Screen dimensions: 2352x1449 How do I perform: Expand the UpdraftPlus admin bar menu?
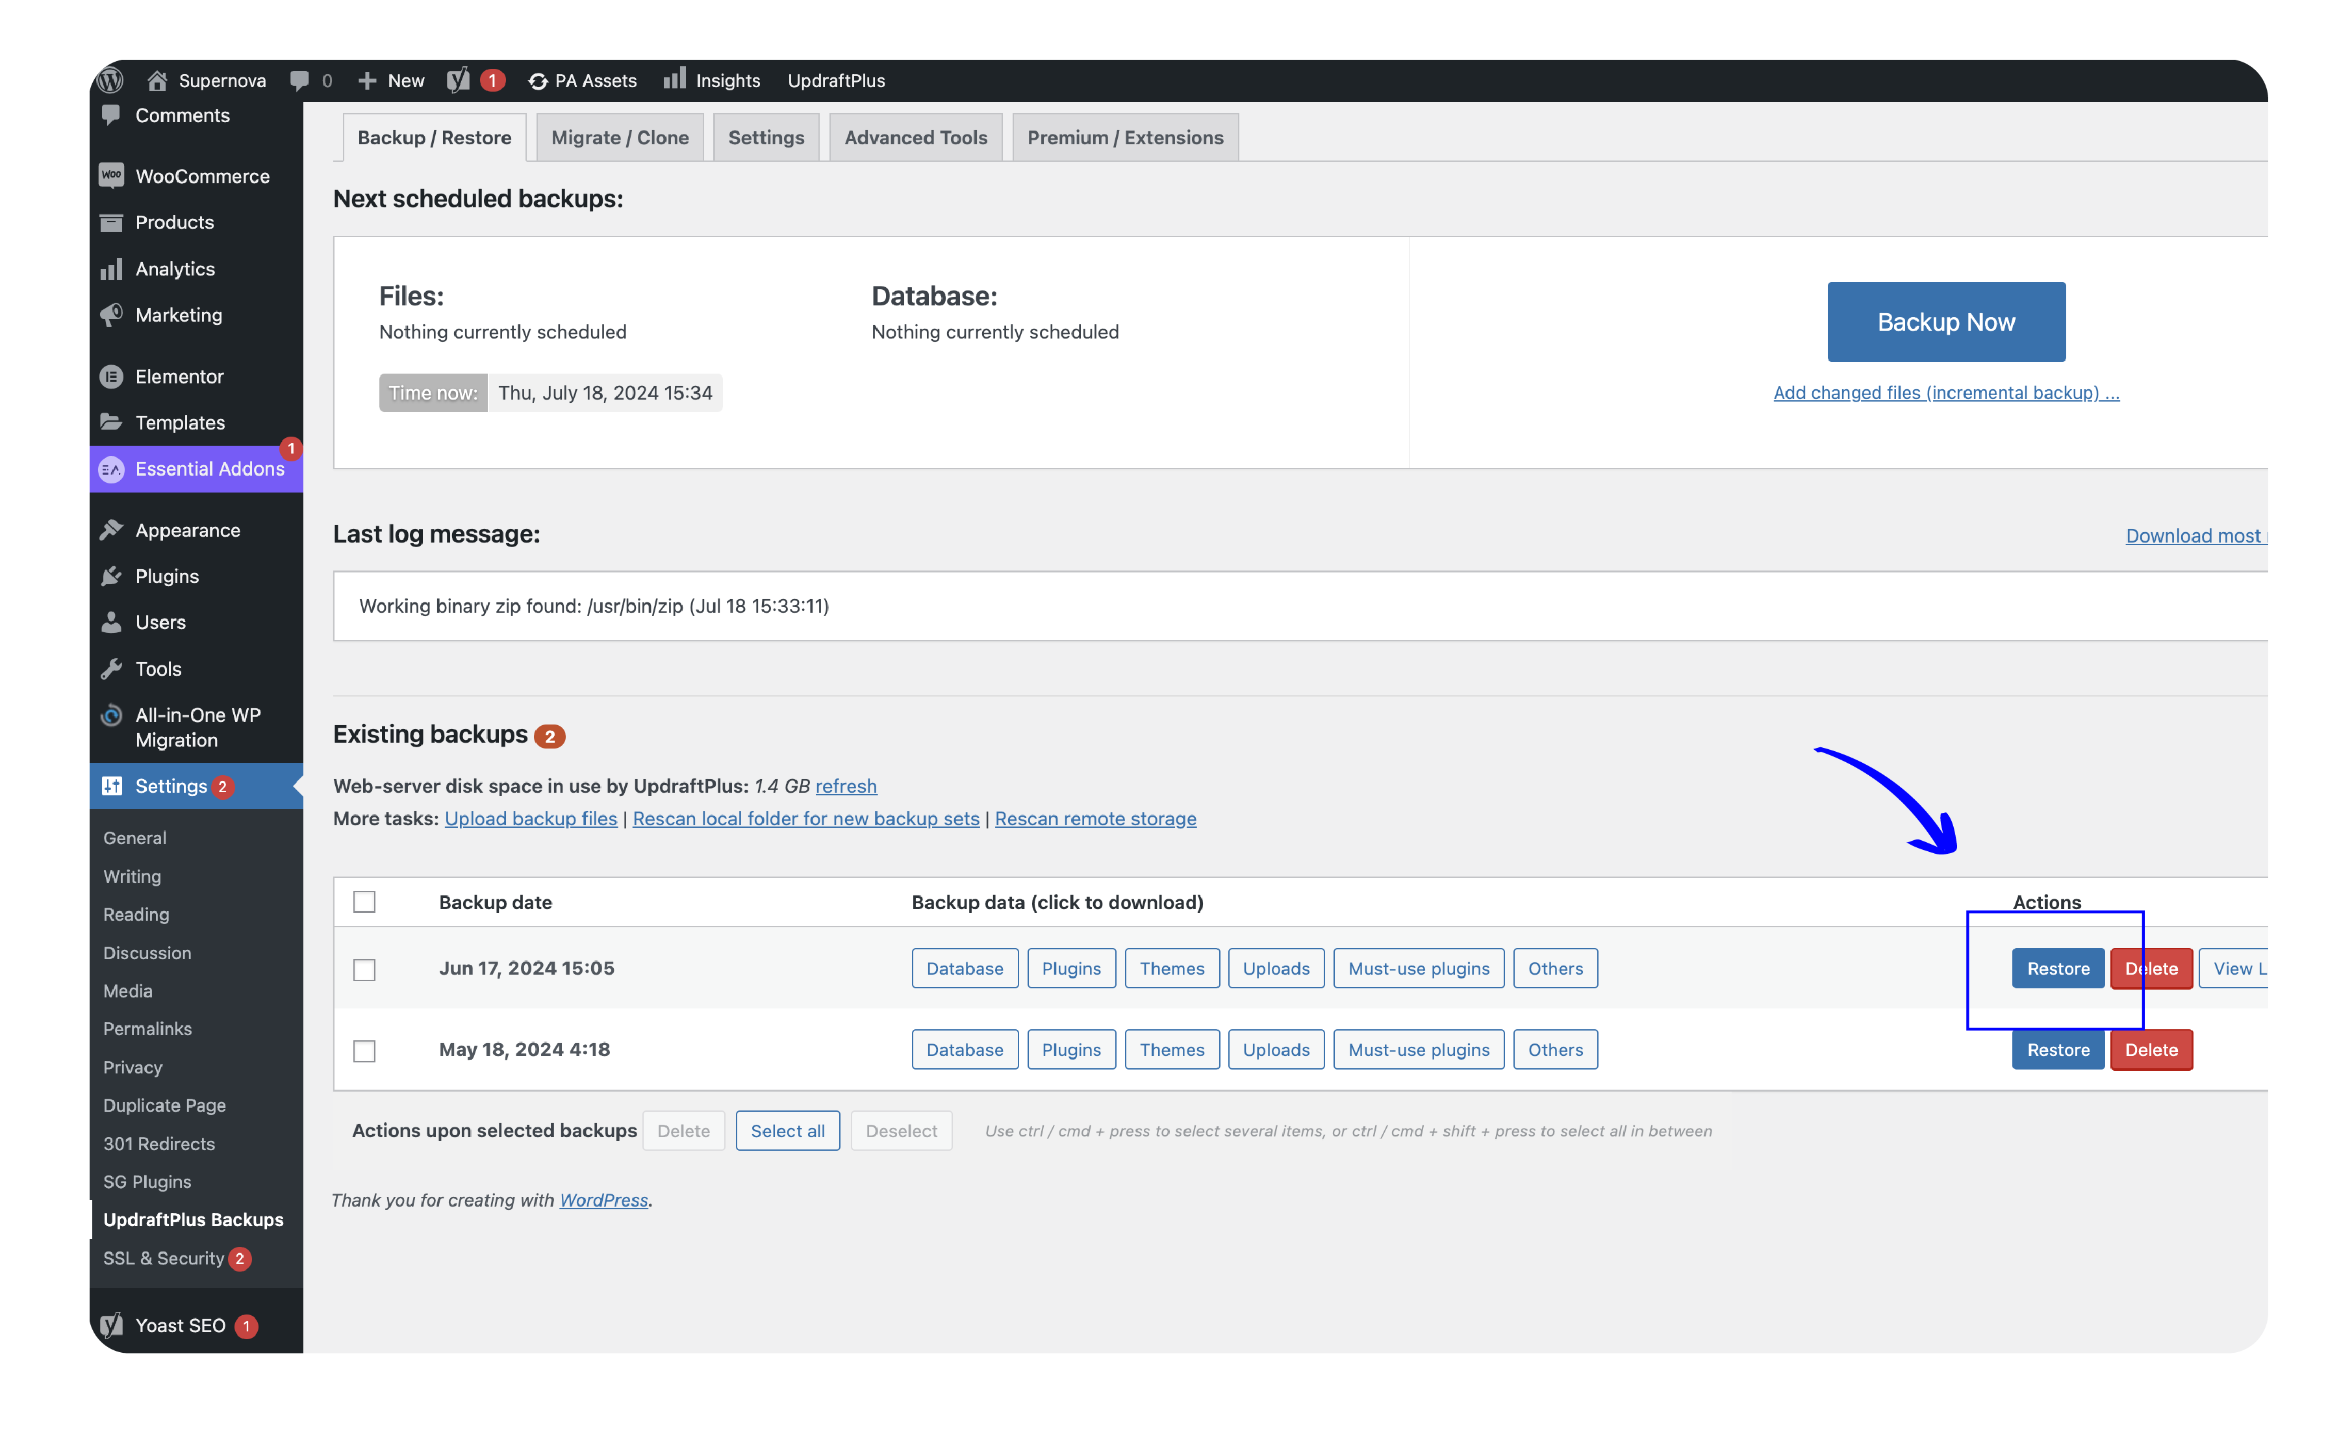835,81
